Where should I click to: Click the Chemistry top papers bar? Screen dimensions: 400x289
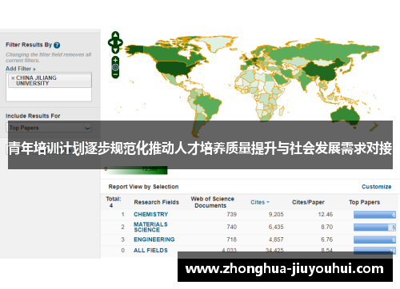coord(374,215)
